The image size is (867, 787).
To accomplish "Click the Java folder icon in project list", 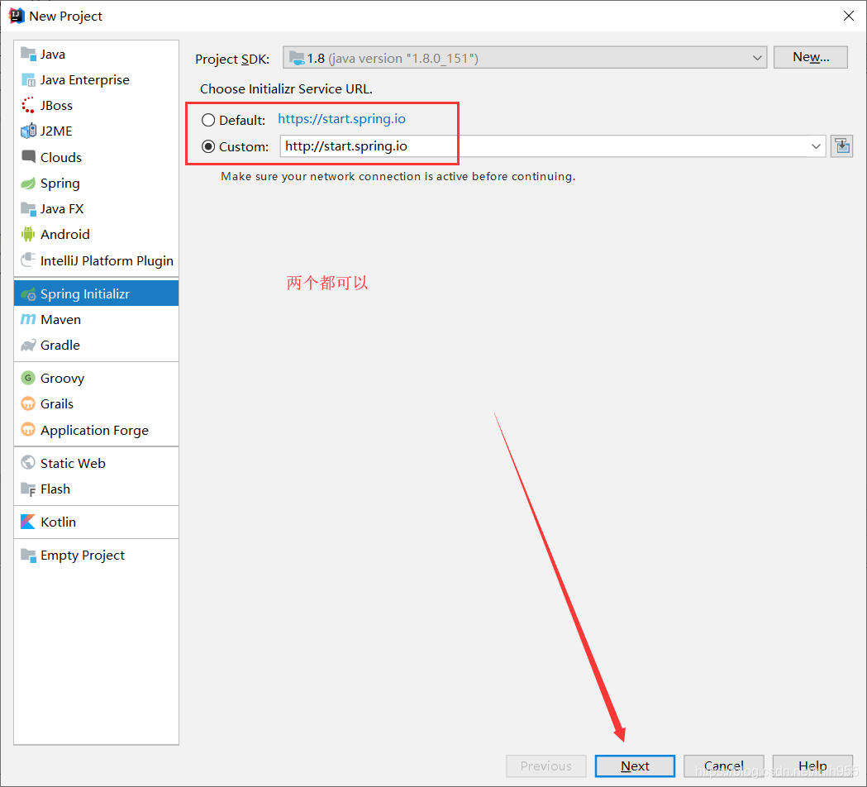I will click(x=27, y=54).
